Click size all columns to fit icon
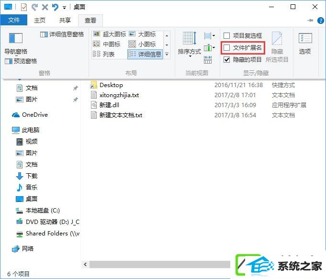Viewport: 326px width, 279px height. point(208,60)
